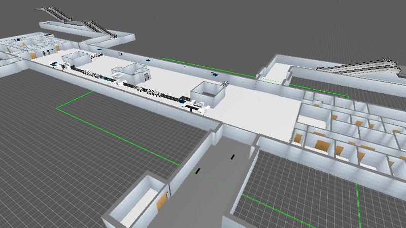The image size is (406, 228).
Task: Select the queue of figures along conveyor middle
Action: (x=151, y=91)
